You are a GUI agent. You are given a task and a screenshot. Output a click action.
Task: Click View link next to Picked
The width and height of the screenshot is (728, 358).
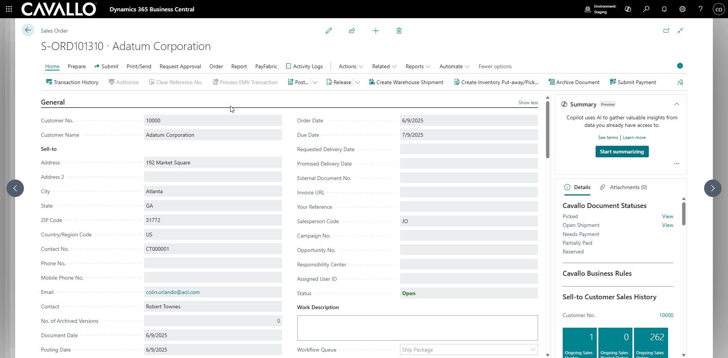pos(668,216)
